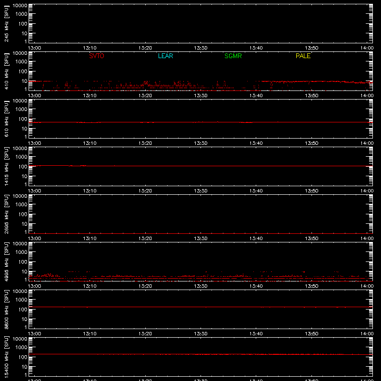Click the 10000 tick of 245 MHz panel
381x381 pixels.
(20, 6)
